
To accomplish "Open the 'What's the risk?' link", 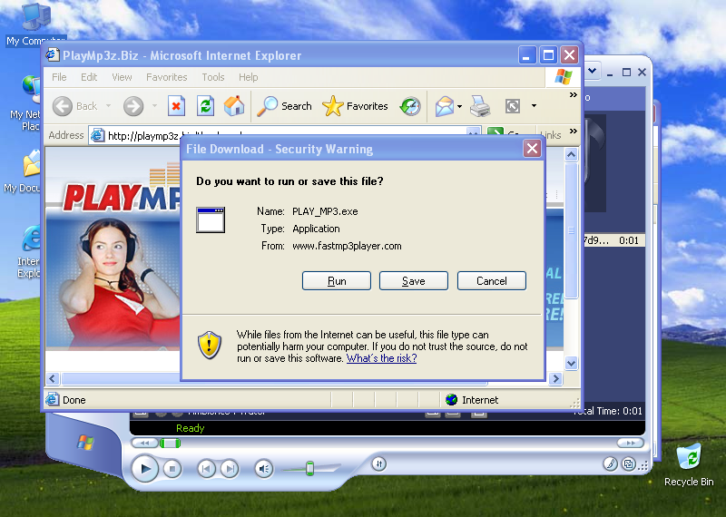I will [x=381, y=358].
